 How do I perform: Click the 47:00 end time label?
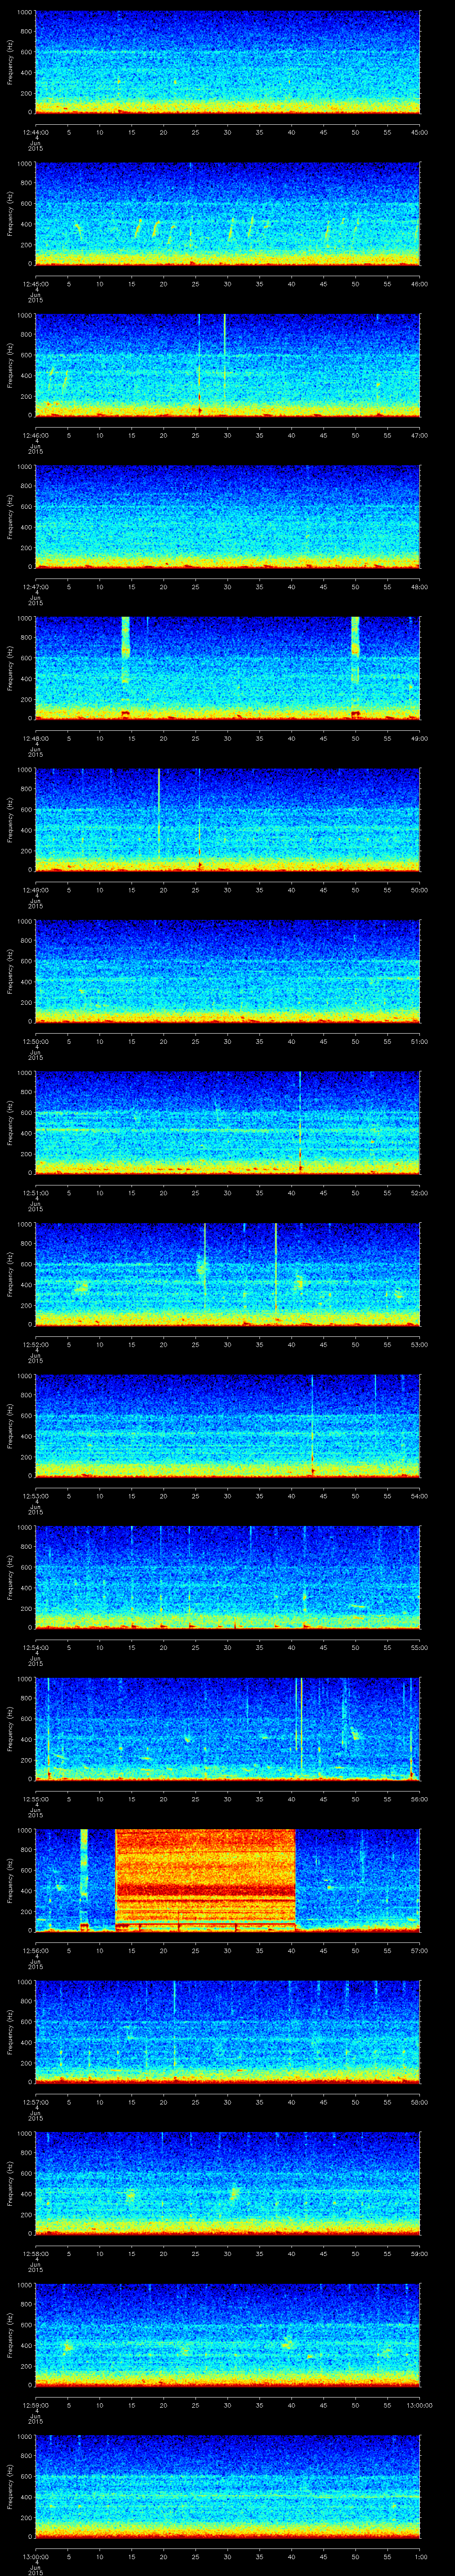click(x=420, y=435)
